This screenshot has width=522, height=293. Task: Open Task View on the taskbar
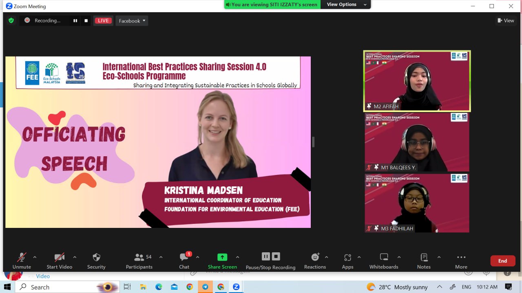(x=127, y=287)
